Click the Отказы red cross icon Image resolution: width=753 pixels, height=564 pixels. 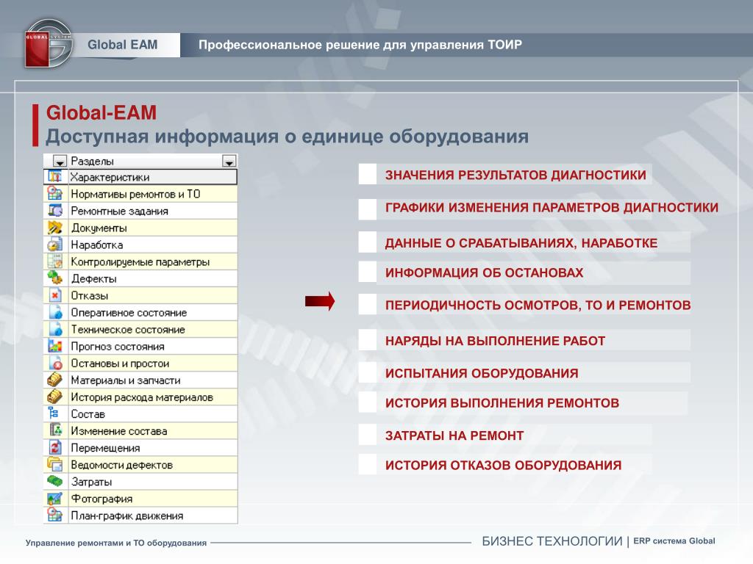[x=55, y=295]
